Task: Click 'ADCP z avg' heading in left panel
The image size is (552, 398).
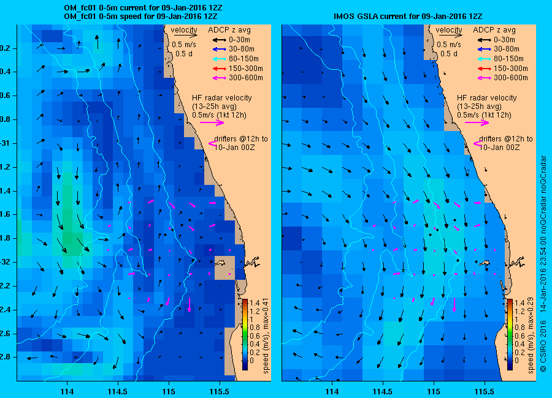Action: pos(229,30)
